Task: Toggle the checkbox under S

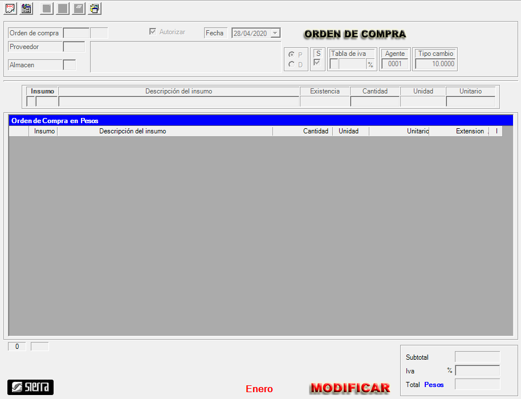Action: 317,63
